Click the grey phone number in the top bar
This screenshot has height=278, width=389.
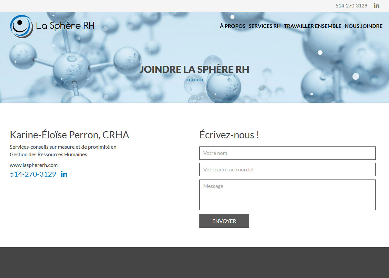351,6
